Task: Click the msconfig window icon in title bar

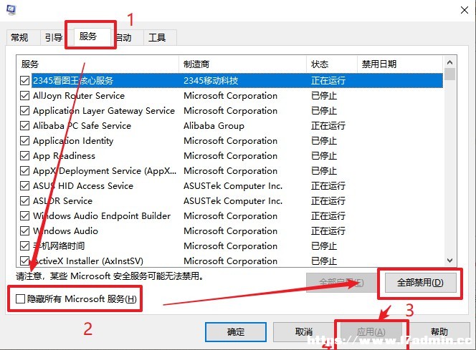Action: (x=11, y=10)
